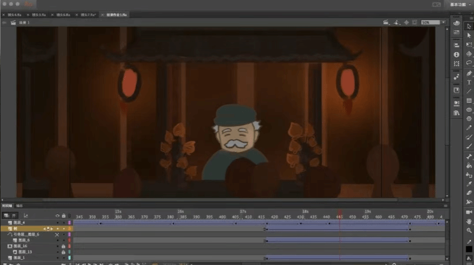Choose the Lasso tool
The height and width of the screenshot is (265, 474).
point(469,63)
